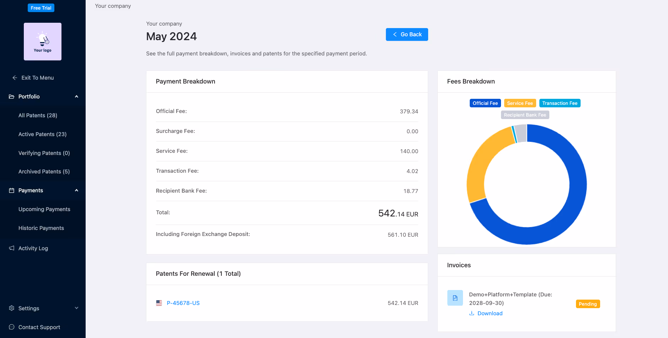Click the Recipient Bank Fee value 18.77

coord(411,191)
